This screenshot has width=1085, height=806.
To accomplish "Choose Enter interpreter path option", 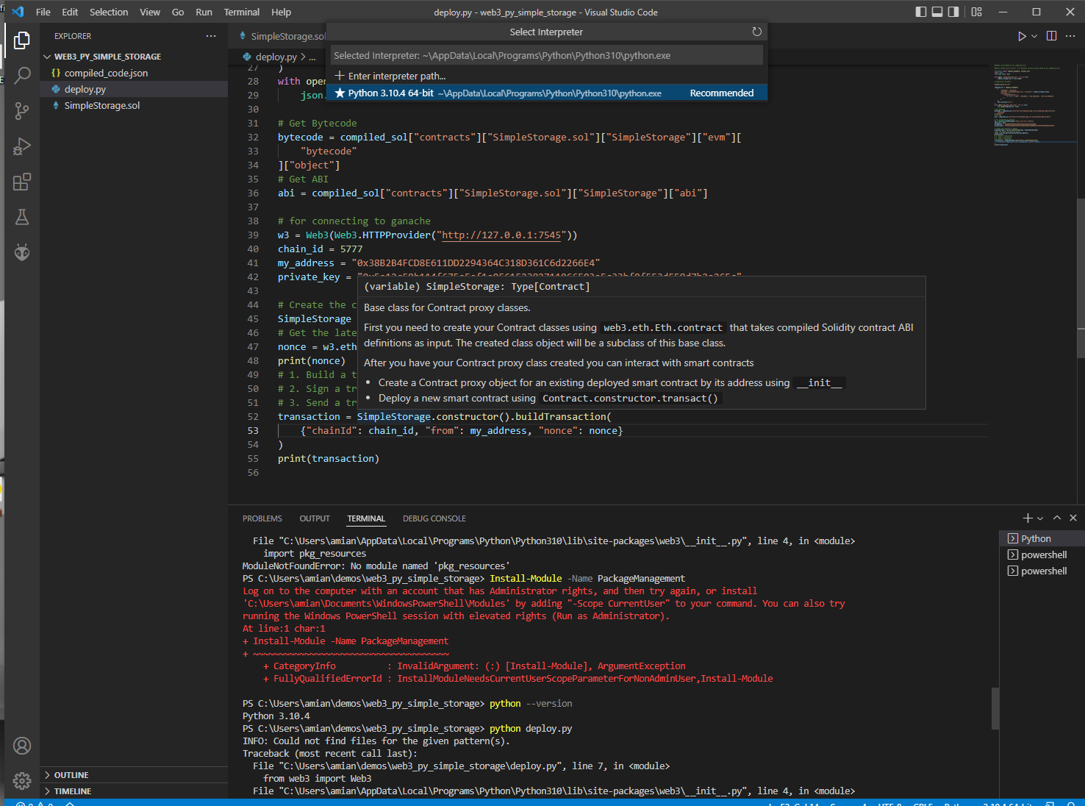I will (x=547, y=76).
